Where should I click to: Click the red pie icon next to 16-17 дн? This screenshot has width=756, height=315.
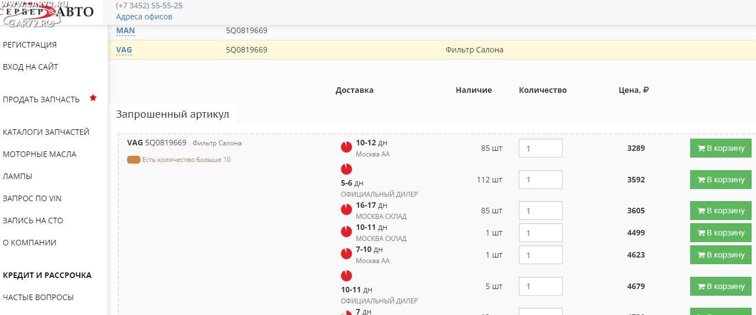[x=346, y=209]
